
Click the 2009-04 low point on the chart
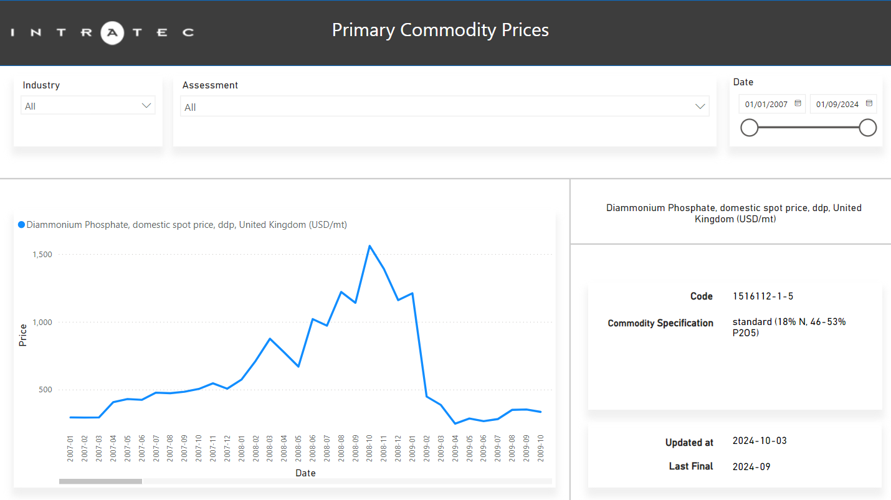[455, 423]
